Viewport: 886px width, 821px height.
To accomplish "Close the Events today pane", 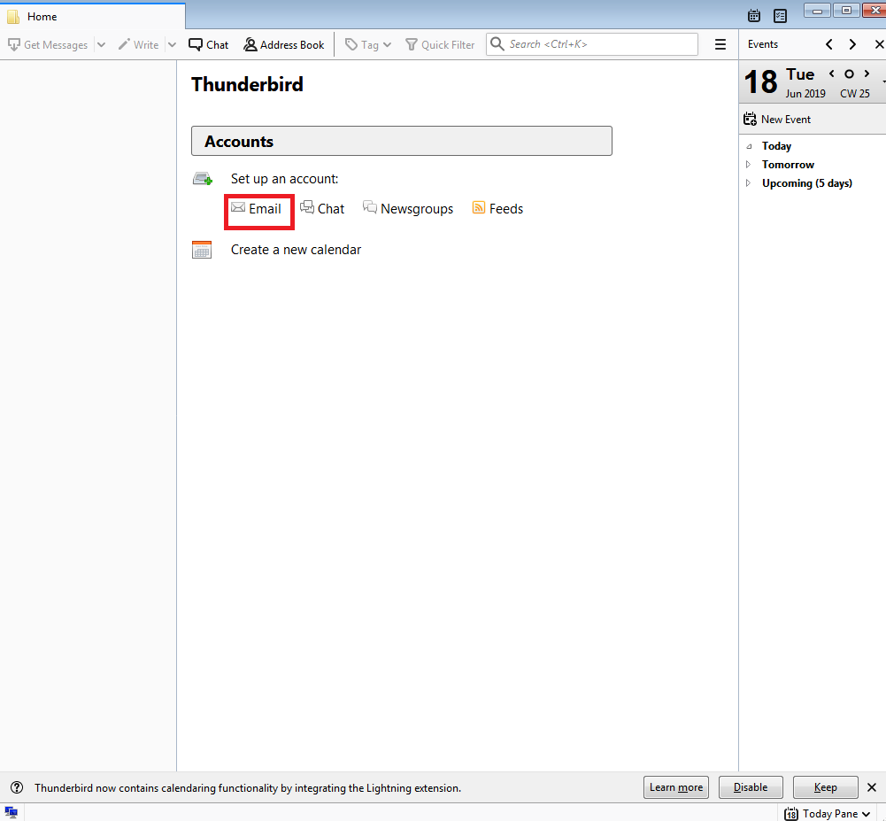I will click(879, 44).
